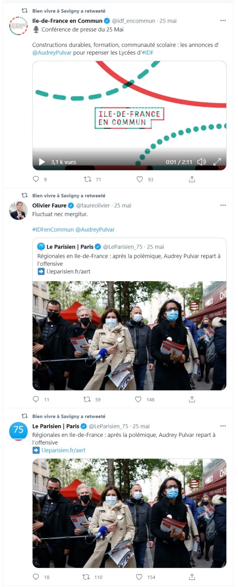Expand video to fullscreen

(216, 162)
